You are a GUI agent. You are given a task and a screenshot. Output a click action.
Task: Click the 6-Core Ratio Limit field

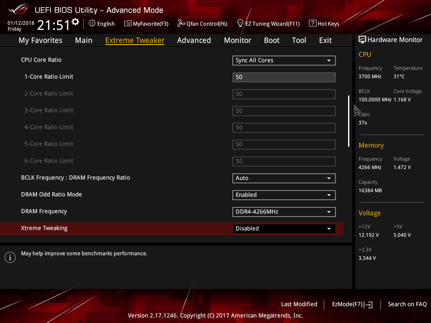284,161
